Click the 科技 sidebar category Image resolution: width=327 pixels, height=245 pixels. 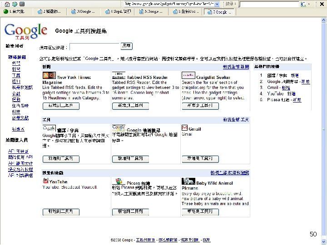click(x=16, y=112)
